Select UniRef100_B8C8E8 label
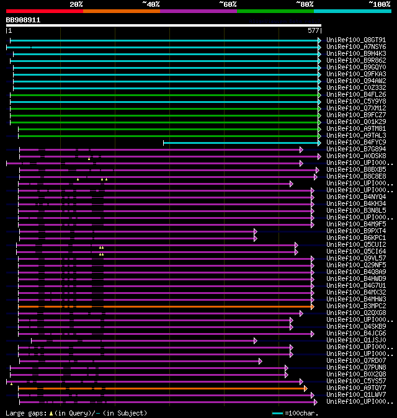The width and height of the screenshot is (397, 418). [356, 177]
